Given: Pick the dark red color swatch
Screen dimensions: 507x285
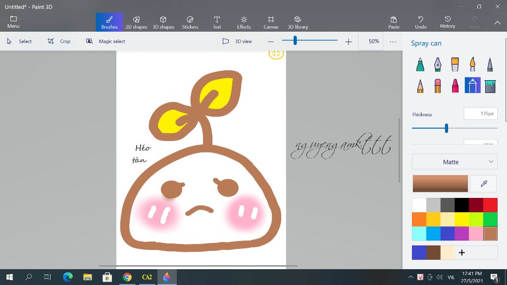Looking at the screenshot, I should coord(476,205).
